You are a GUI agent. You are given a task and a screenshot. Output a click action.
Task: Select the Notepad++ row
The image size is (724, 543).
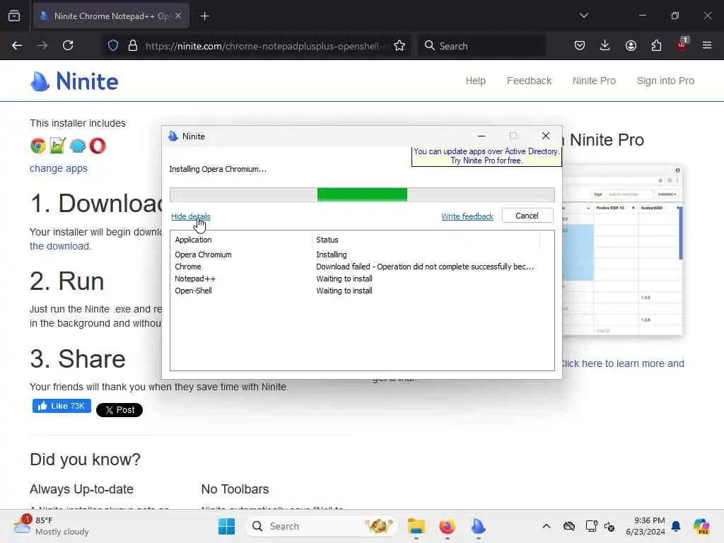coord(362,279)
